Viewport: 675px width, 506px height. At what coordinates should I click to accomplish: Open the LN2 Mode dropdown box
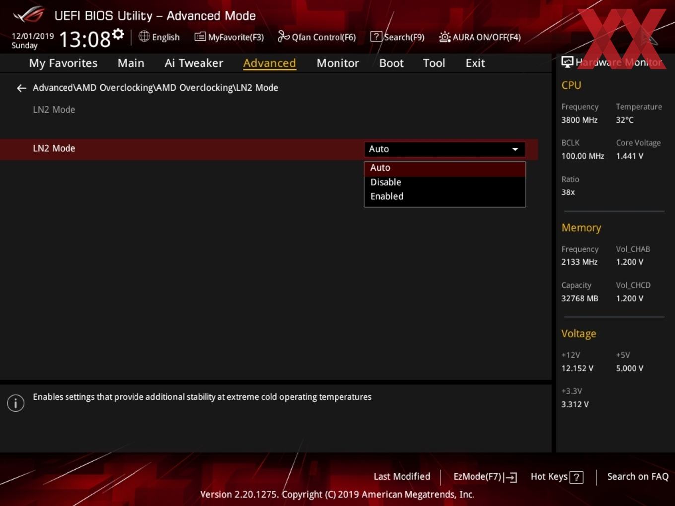[x=445, y=149]
